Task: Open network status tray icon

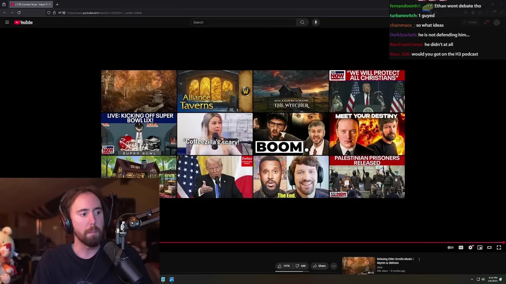Action: [478, 279]
